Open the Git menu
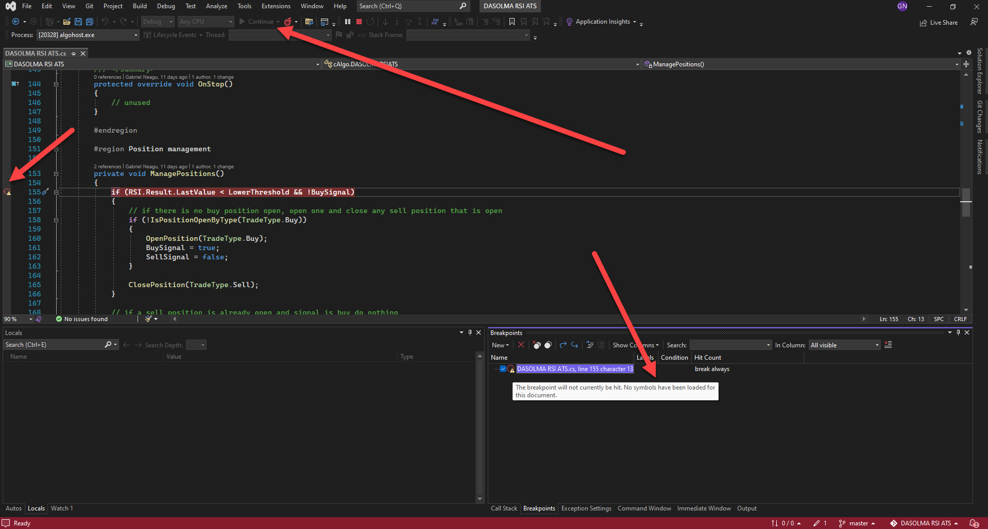This screenshot has width=988, height=529. tap(89, 6)
